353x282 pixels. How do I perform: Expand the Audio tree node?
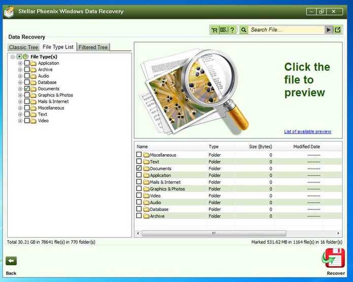[x=20, y=76]
